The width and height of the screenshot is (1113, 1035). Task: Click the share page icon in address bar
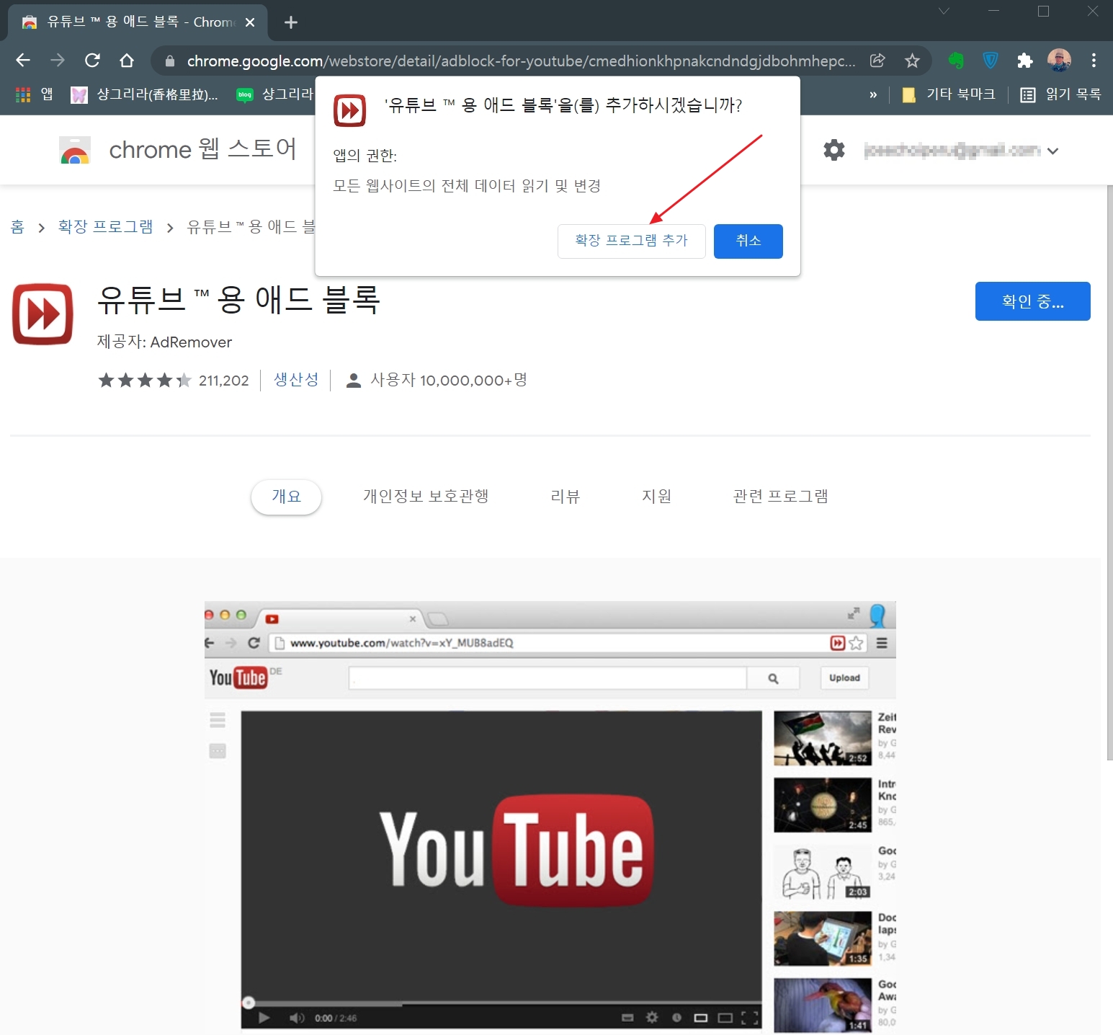tap(877, 61)
